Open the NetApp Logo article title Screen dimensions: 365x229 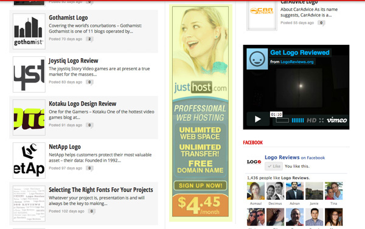tap(64, 147)
